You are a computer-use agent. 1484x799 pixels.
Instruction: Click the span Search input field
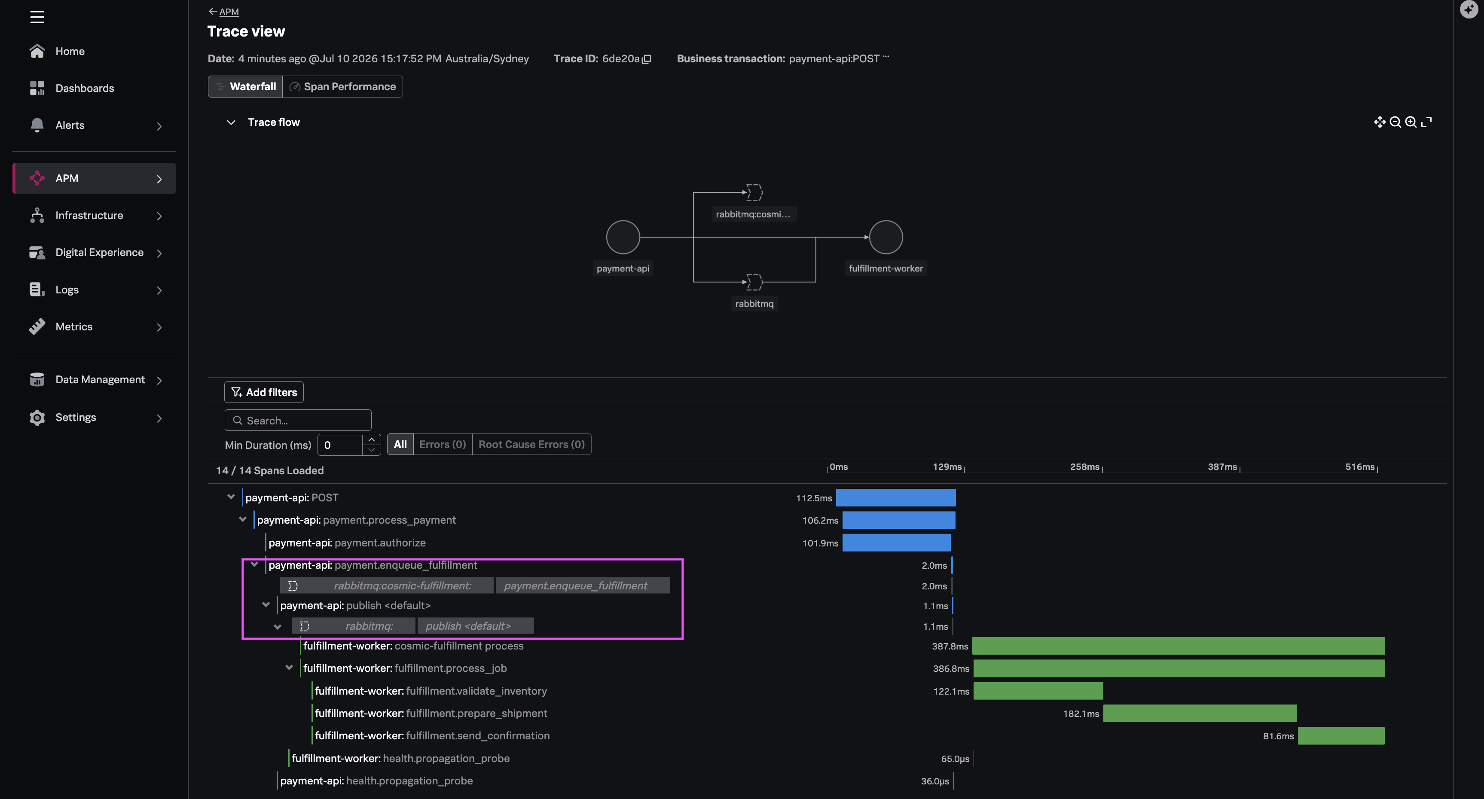[x=298, y=421]
